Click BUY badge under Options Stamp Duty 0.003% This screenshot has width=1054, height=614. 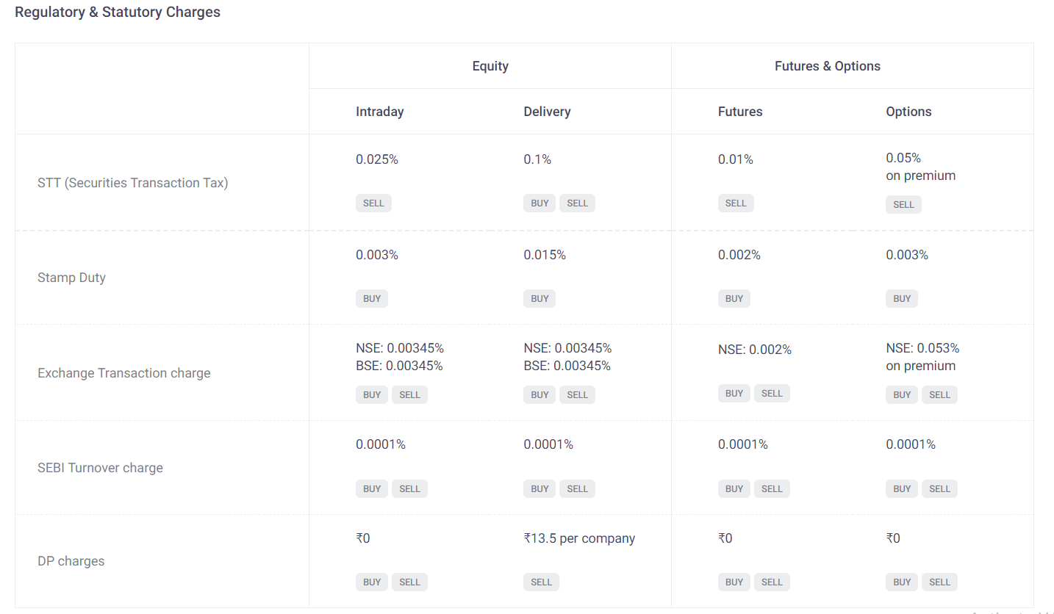point(902,299)
